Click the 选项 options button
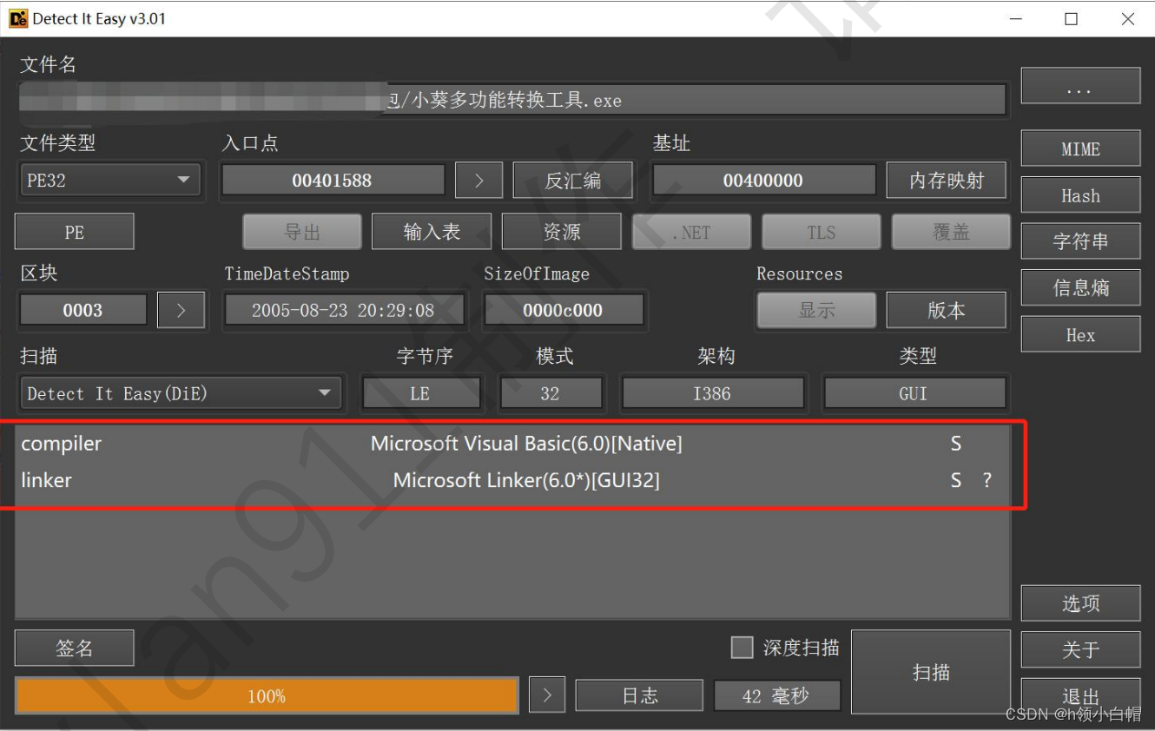 point(1080,603)
